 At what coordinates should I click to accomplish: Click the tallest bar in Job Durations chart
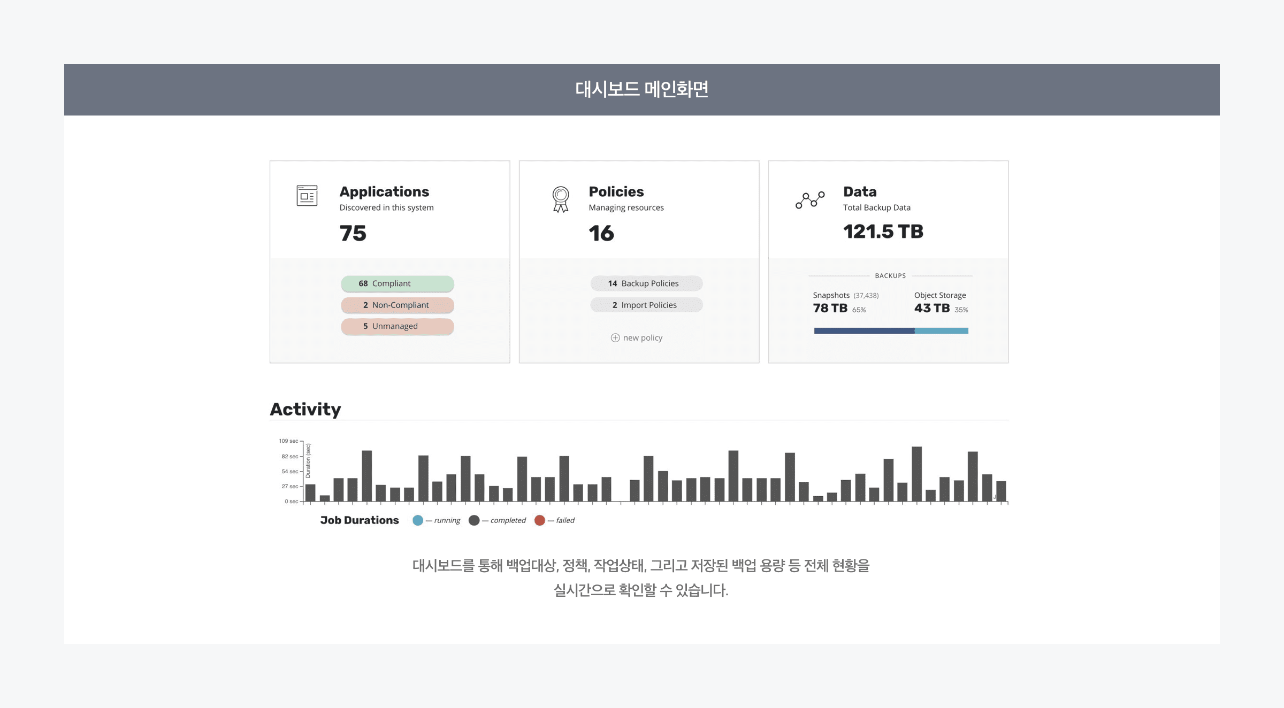tap(916, 474)
